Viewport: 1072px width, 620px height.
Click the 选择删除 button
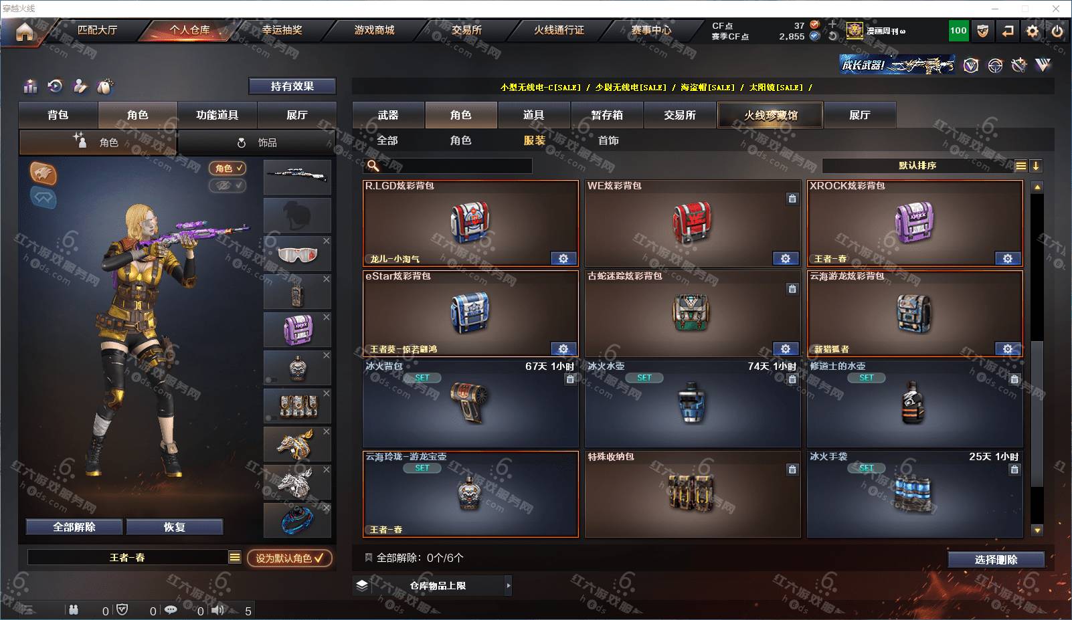pos(996,560)
